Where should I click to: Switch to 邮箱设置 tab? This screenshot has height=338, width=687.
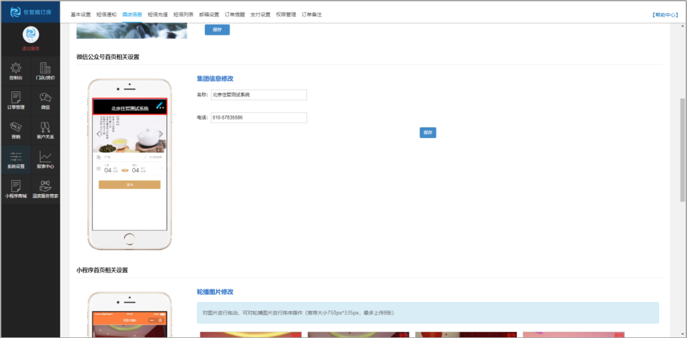(209, 14)
